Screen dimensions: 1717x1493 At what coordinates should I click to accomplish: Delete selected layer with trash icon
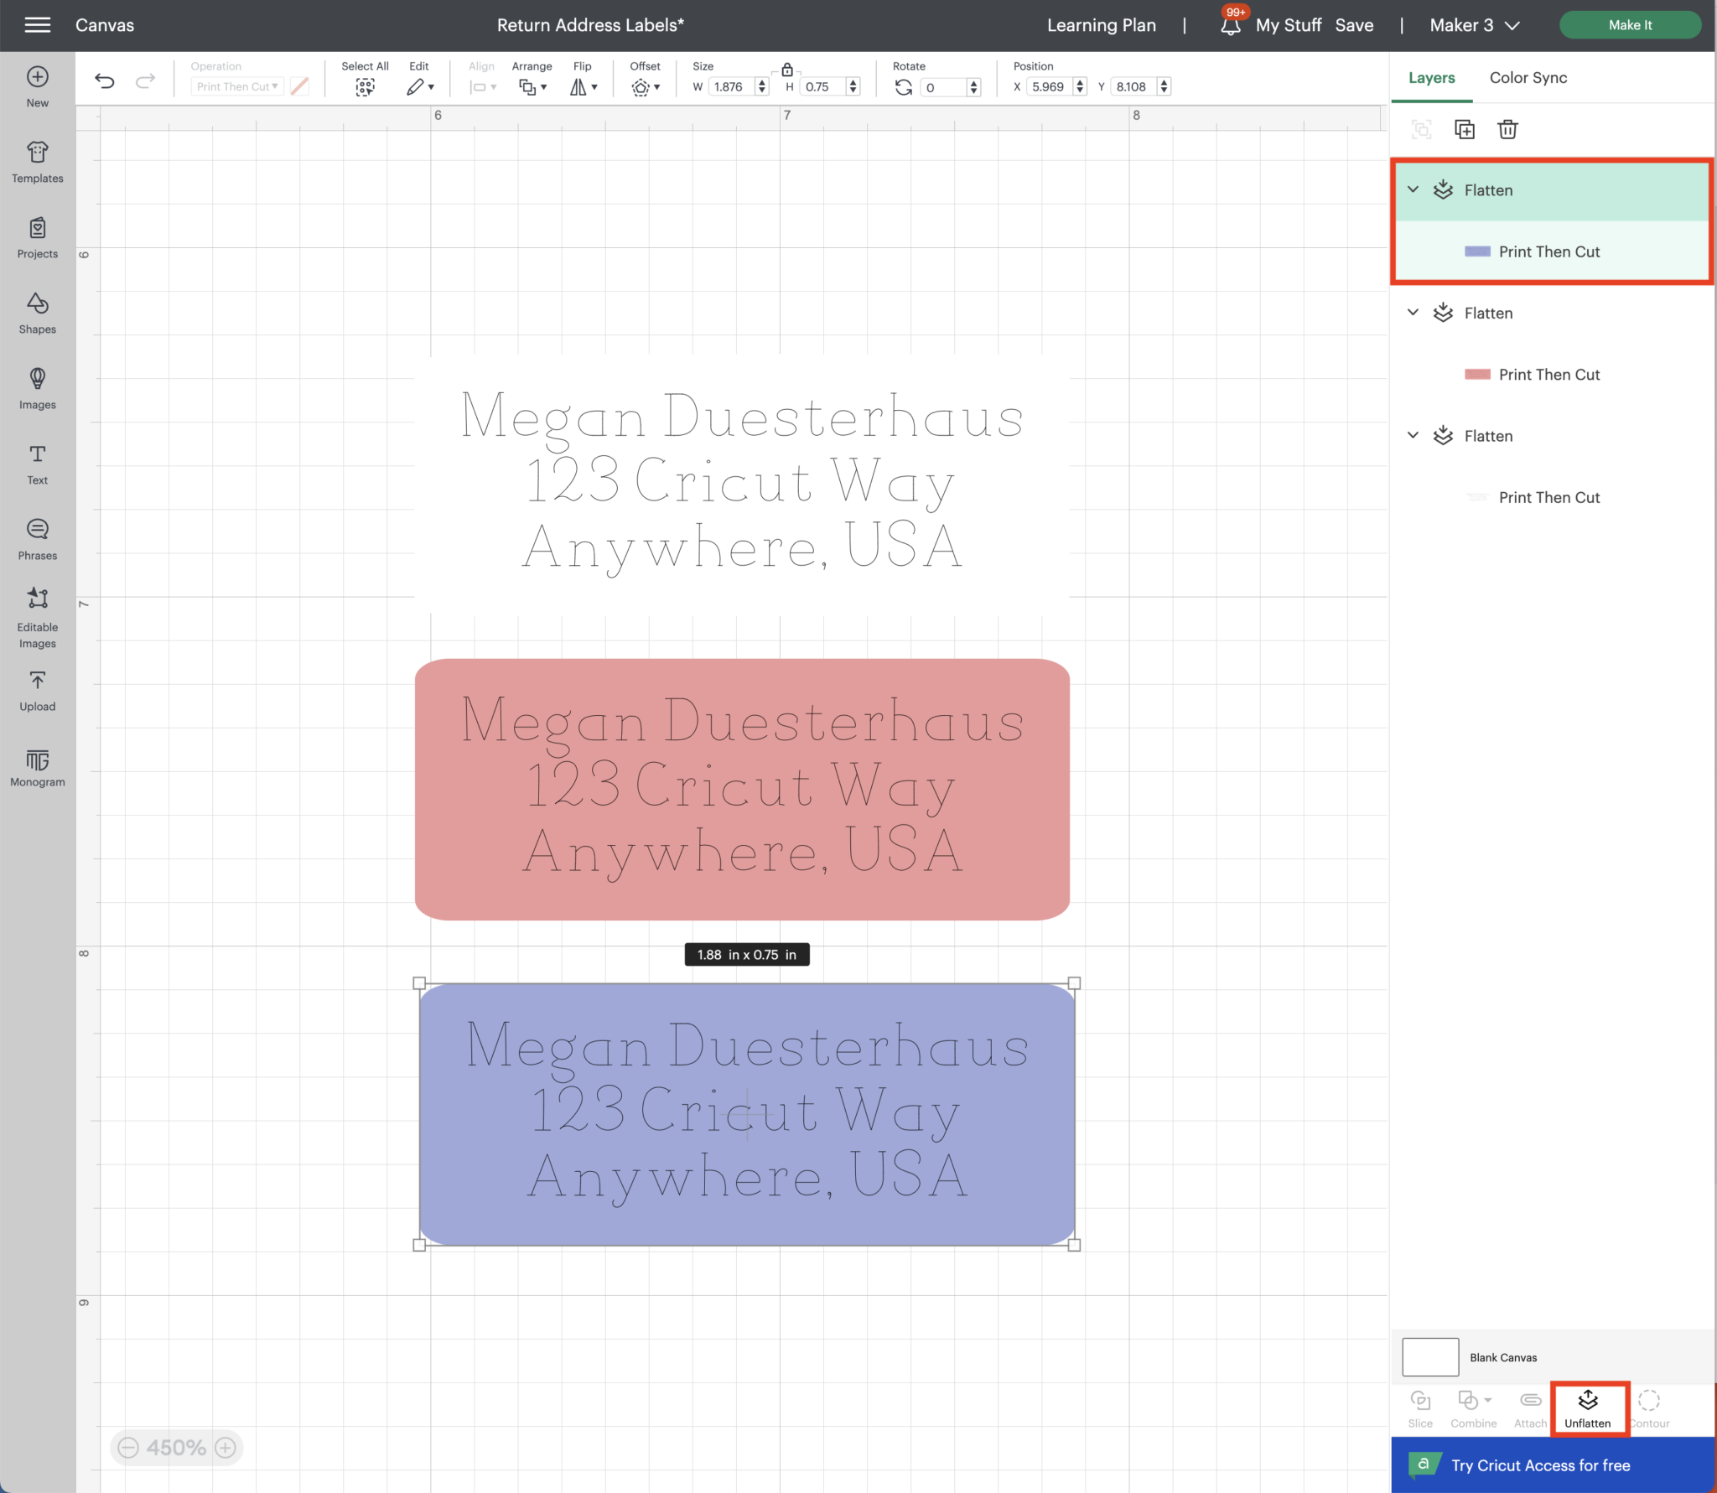[1507, 129]
